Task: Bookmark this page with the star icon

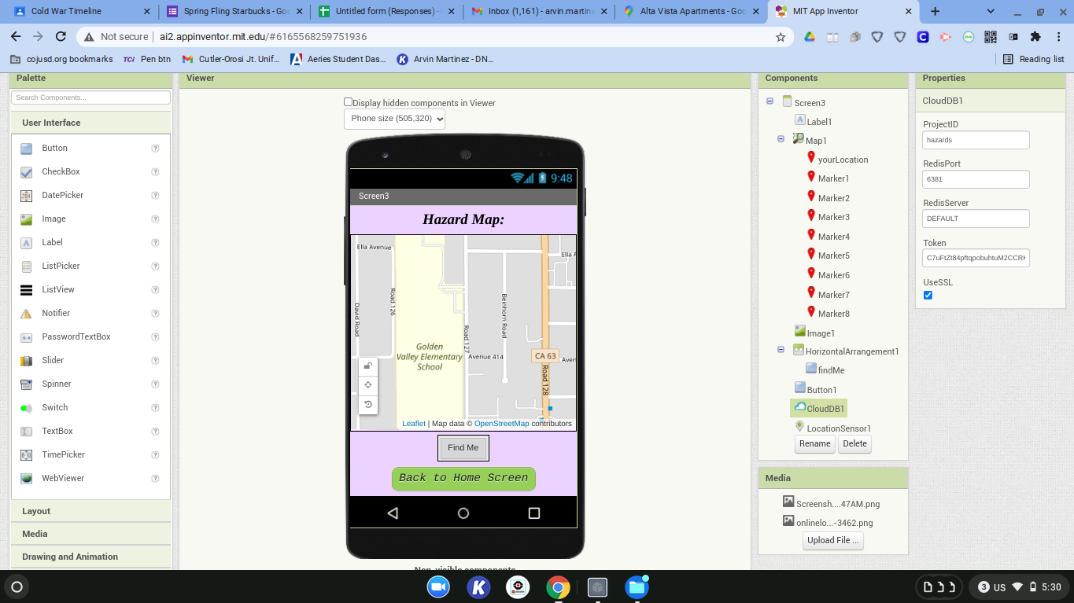Action: click(781, 37)
